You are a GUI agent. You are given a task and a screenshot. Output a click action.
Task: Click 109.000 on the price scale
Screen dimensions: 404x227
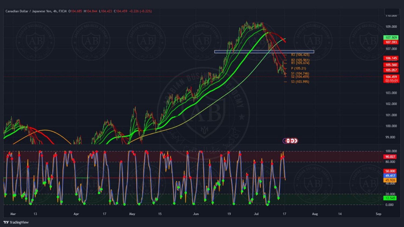[391, 27]
